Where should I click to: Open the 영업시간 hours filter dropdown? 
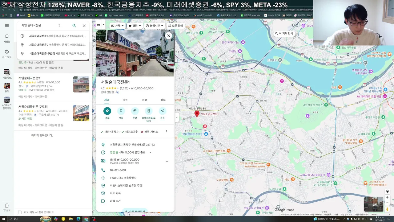tap(154, 26)
